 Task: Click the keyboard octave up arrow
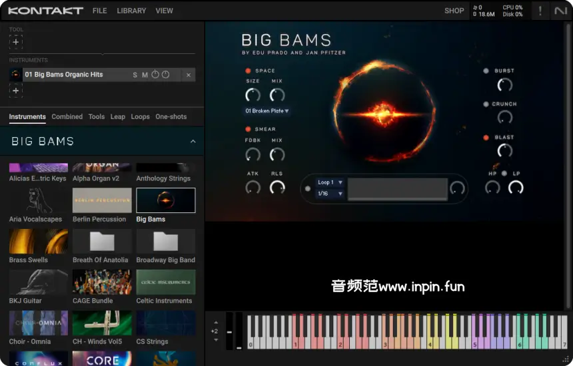pos(216,323)
